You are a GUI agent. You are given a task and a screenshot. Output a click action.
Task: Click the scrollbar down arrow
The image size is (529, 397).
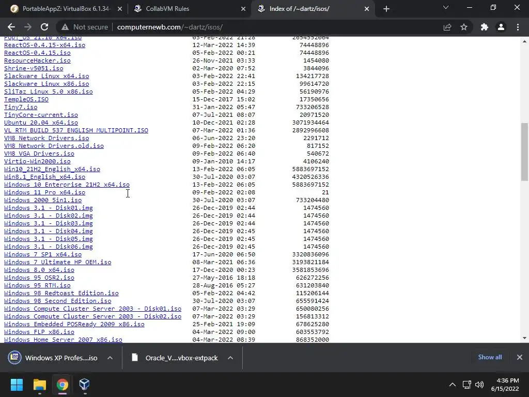coord(524,338)
